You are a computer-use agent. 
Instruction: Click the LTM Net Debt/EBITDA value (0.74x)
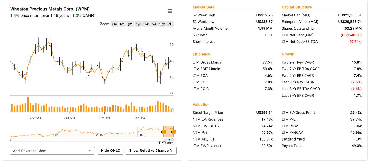tap(356, 42)
